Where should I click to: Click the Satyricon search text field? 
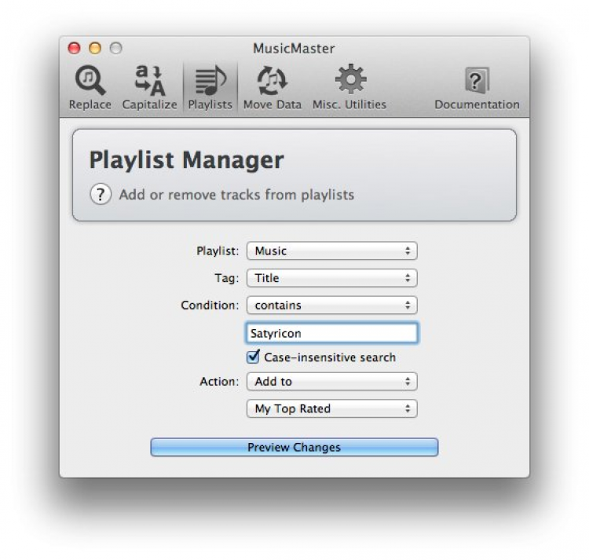coord(331,333)
